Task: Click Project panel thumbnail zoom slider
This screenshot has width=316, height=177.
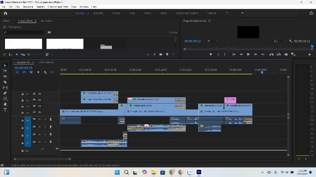Action: (35, 54)
